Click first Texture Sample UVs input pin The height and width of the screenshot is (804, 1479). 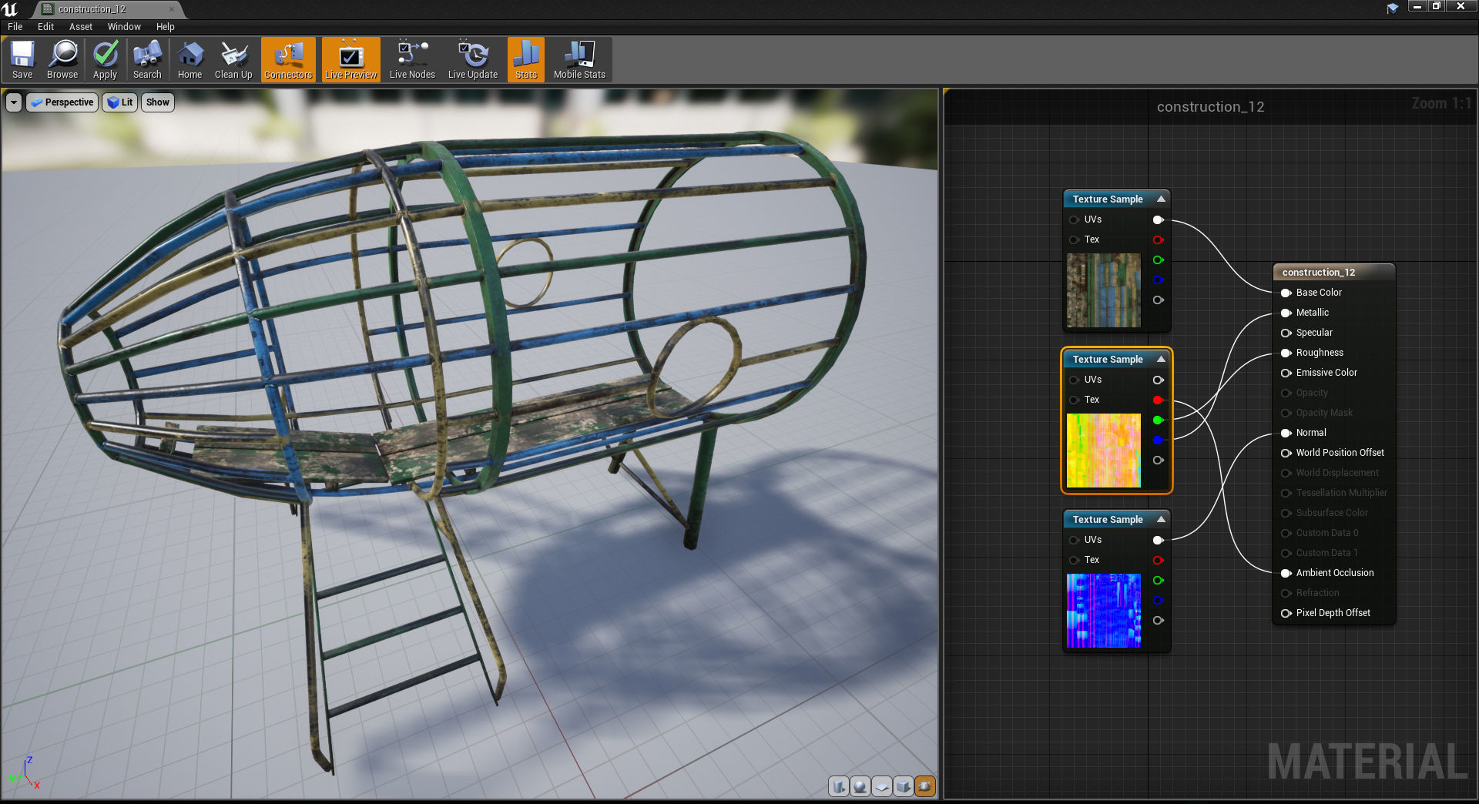click(x=1074, y=219)
